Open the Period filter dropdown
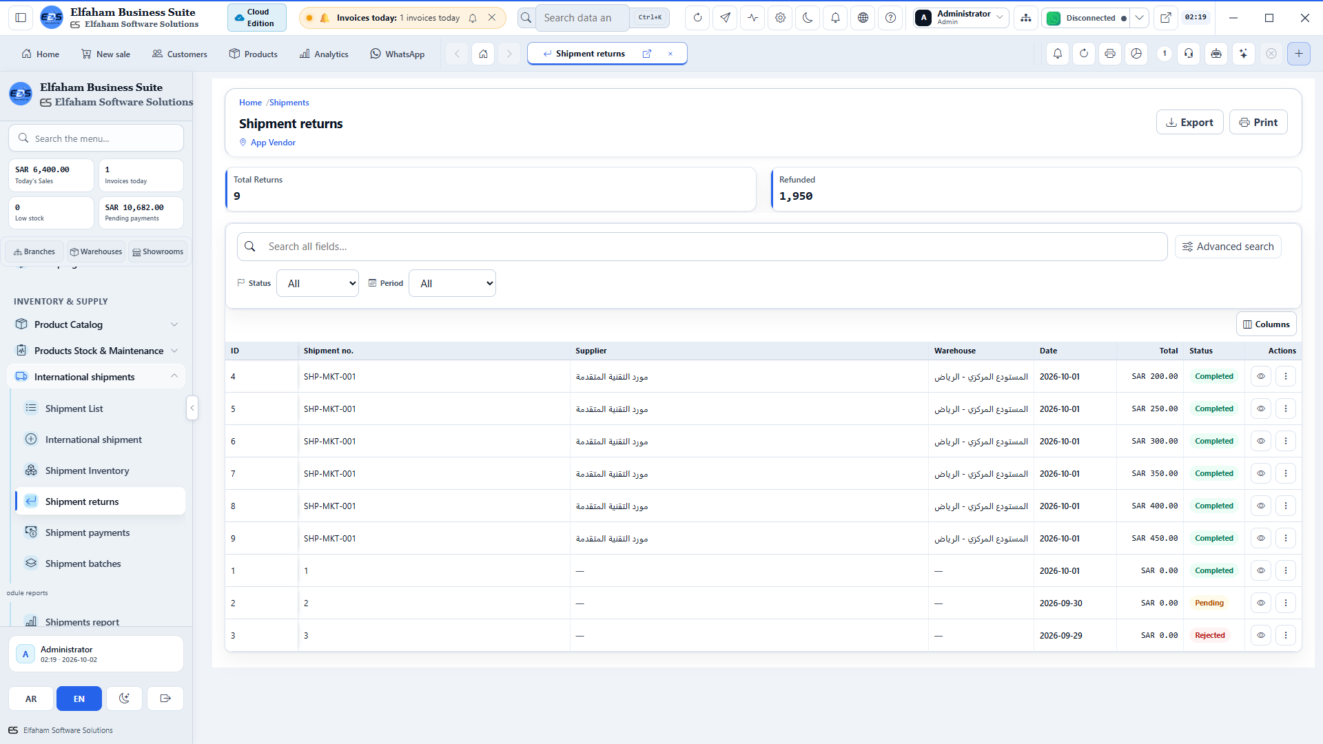The width and height of the screenshot is (1323, 744). click(x=452, y=283)
